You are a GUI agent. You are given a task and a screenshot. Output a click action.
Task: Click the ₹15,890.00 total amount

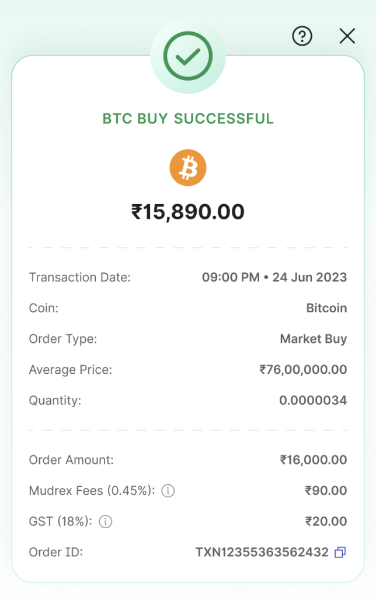[188, 212]
